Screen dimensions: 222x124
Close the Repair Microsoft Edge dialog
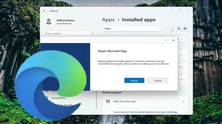point(173,40)
